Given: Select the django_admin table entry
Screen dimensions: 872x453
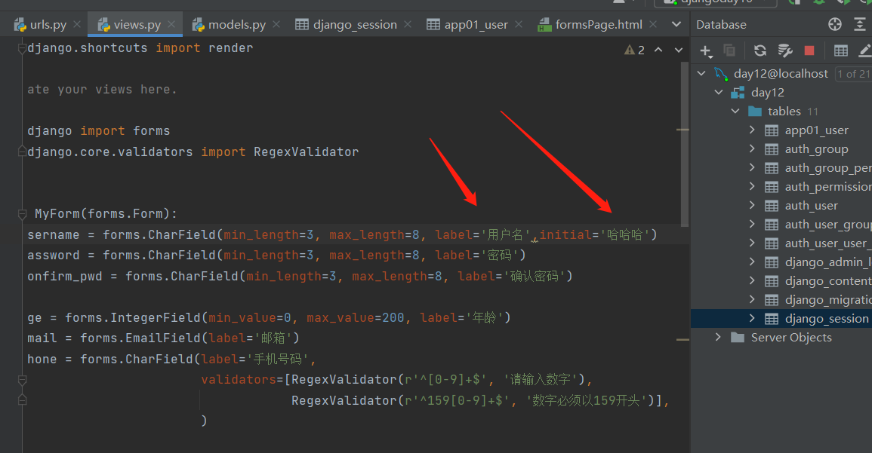Looking at the screenshot, I should 828,262.
